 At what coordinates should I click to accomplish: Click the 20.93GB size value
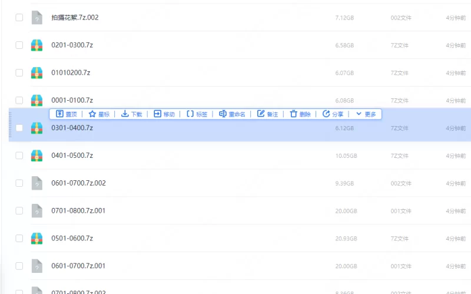point(346,239)
